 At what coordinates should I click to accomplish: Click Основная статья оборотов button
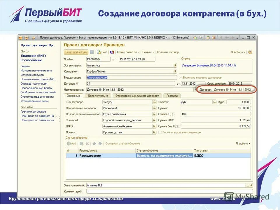click(123, 143)
